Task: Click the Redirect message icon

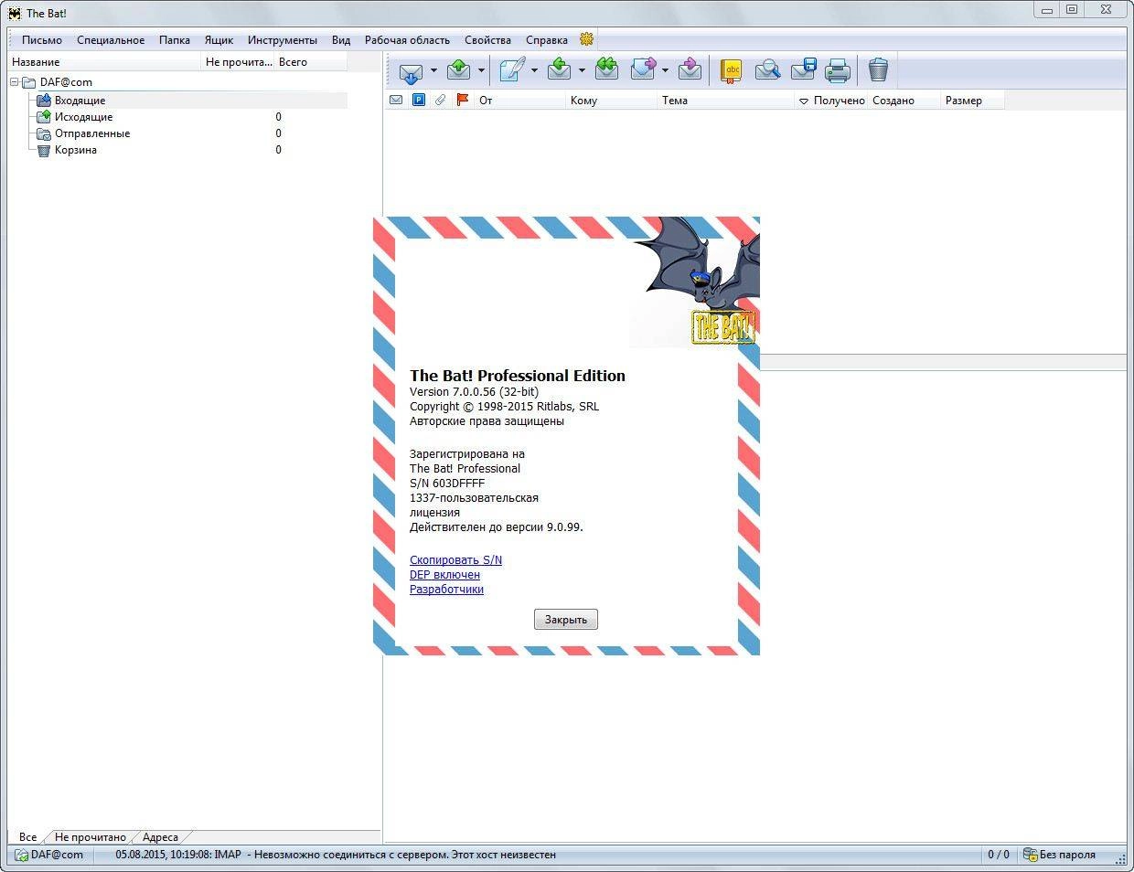Action: [x=690, y=70]
